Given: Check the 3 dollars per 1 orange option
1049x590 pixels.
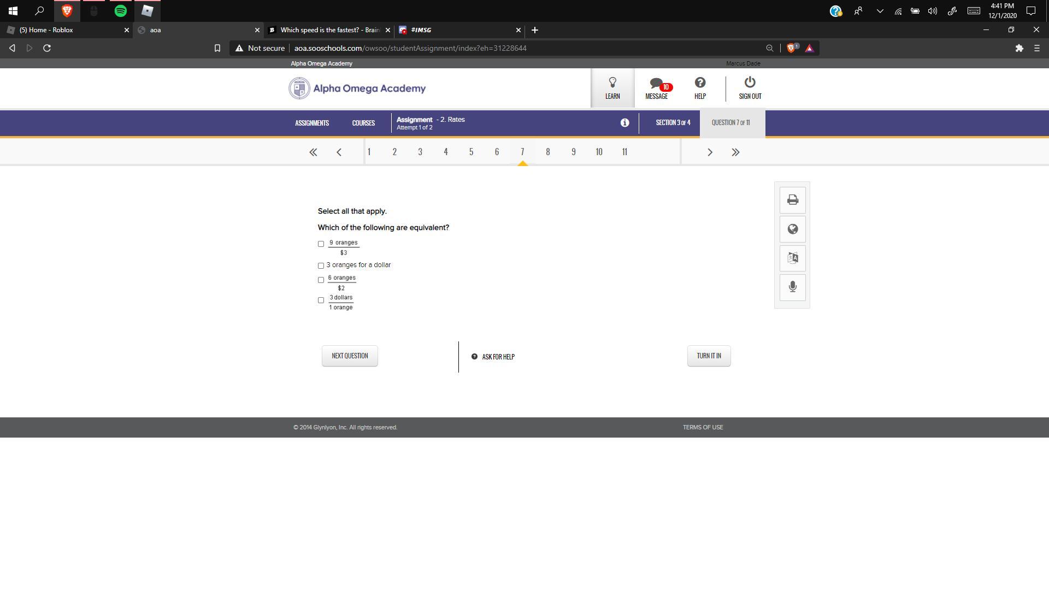Looking at the screenshot, I should click(321, 300).
